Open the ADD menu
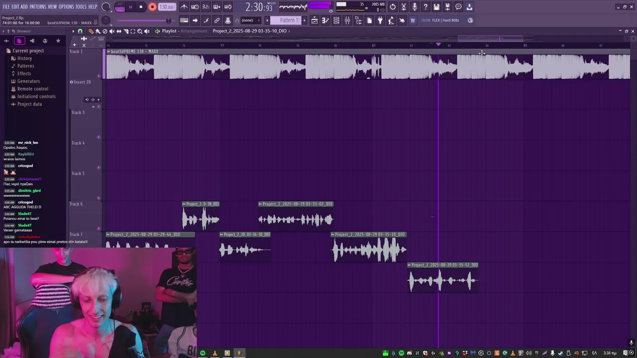Viewport: 637px width, 358px height. tap(24, 6)
